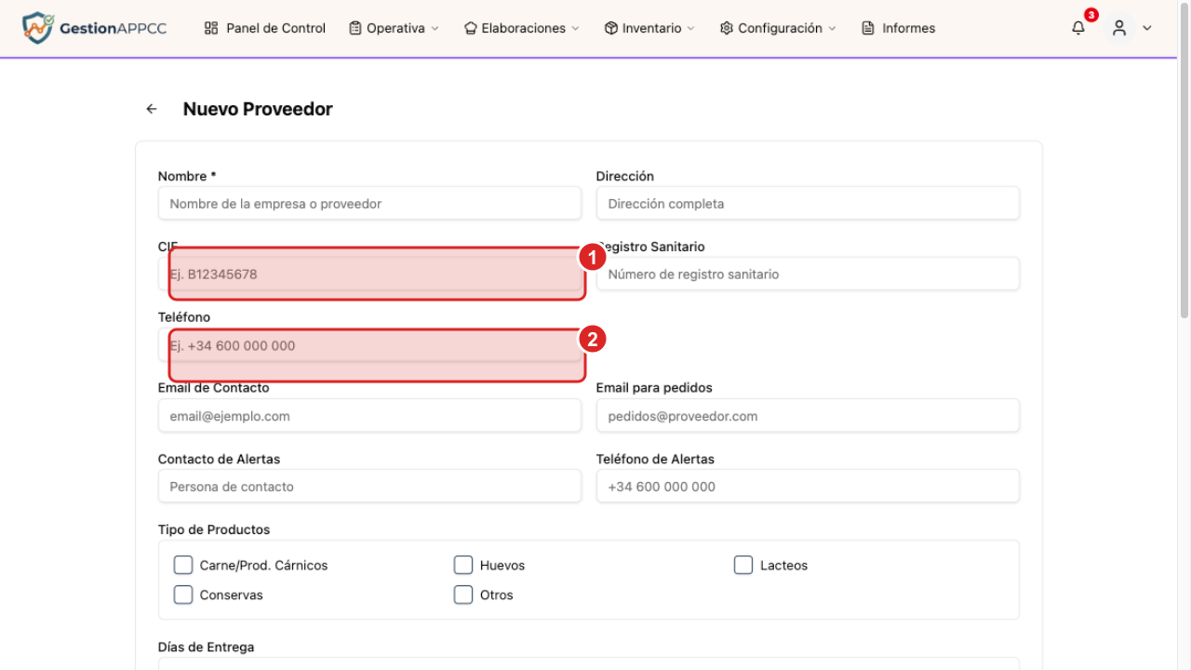Check the Conservas checkbox
1191x670 pixels.
(x=183, y=595)
